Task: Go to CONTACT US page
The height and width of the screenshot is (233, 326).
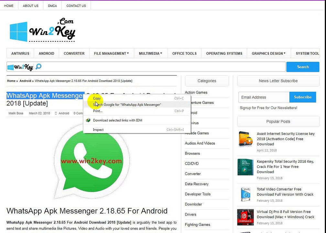Action: [76, 6]
